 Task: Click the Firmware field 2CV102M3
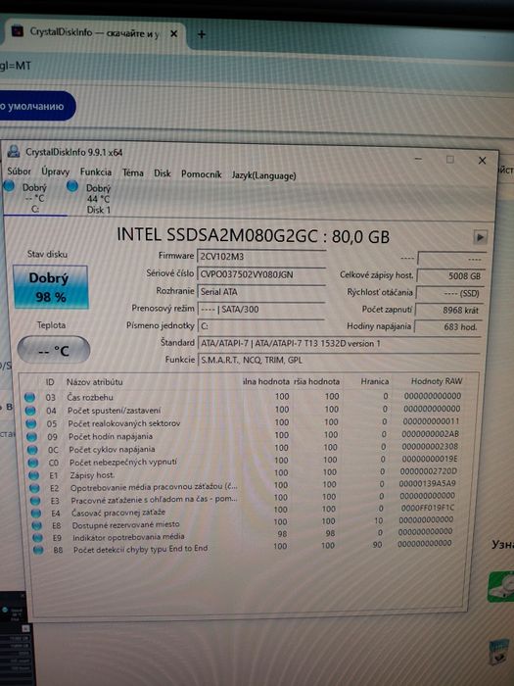pyautogui.click(x=261, y=257)
